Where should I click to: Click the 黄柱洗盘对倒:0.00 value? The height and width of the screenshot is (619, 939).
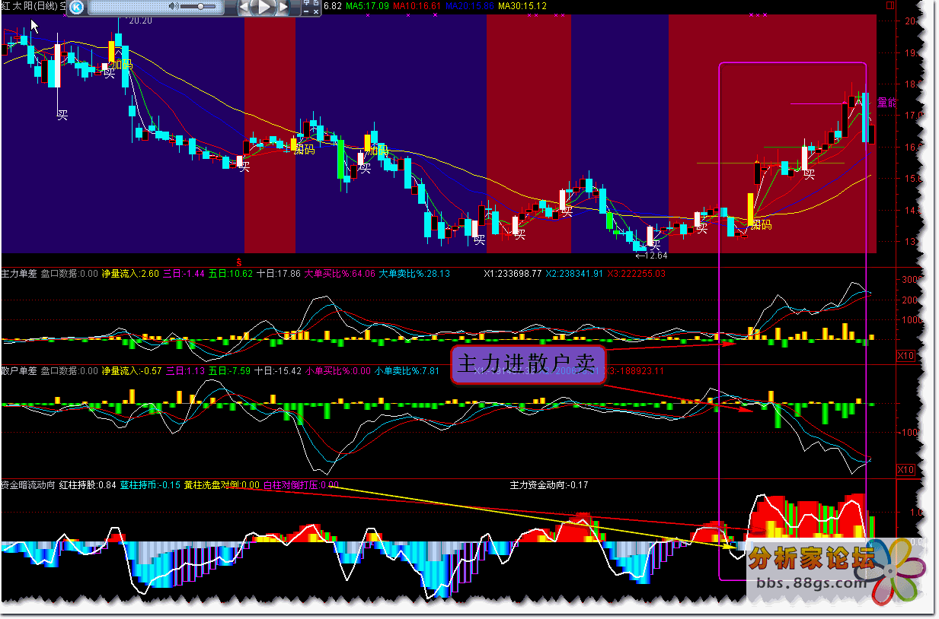click(x=222, y=485)
